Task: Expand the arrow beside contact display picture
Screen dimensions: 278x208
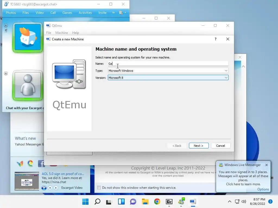Action: click(x=6, y=25)
